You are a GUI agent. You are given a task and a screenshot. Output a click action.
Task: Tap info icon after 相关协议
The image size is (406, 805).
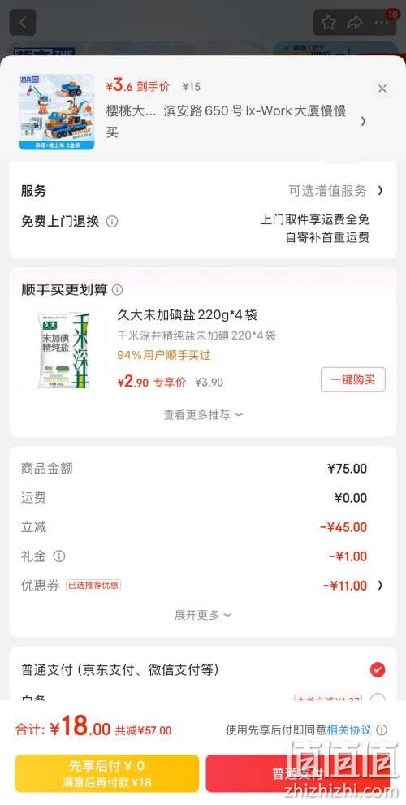(x=382, y=729)
